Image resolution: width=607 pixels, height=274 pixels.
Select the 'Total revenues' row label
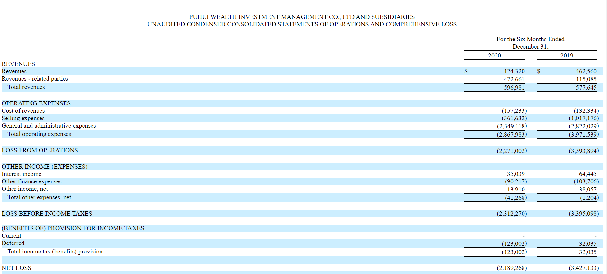point(26,87)
